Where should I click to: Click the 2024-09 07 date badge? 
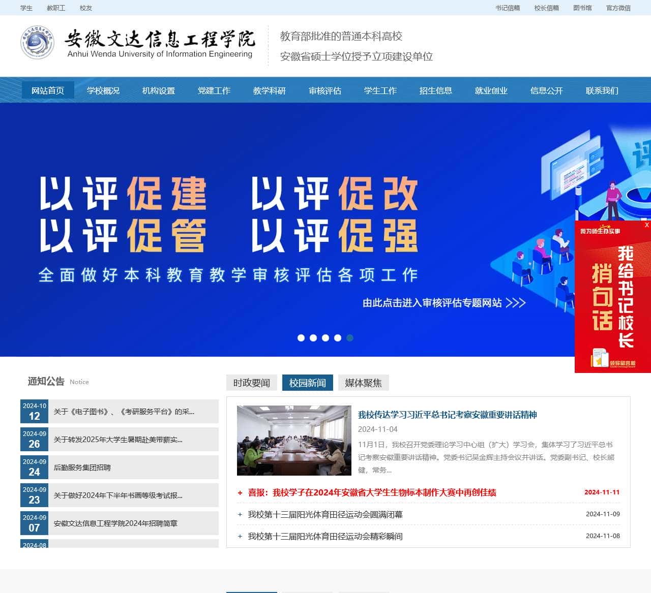tap(34, 523)
